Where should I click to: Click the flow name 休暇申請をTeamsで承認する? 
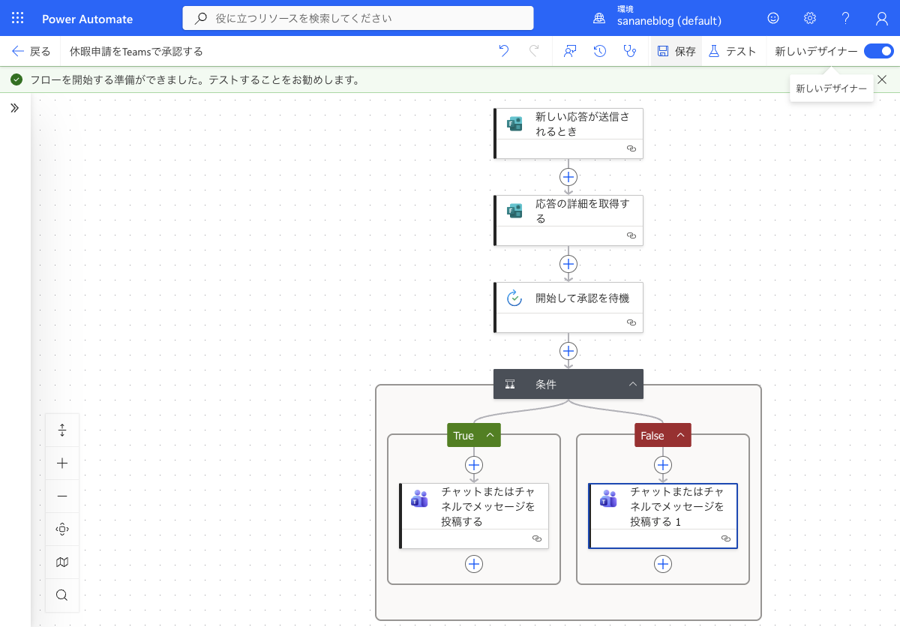click(136, 52)
